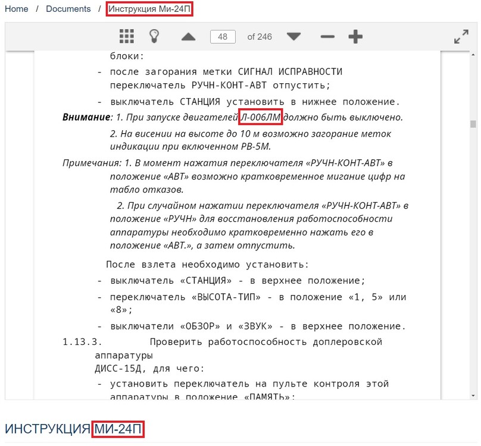Open the page thumbnails grid view
Screen dimensions: 481x446
pos(126,36)
